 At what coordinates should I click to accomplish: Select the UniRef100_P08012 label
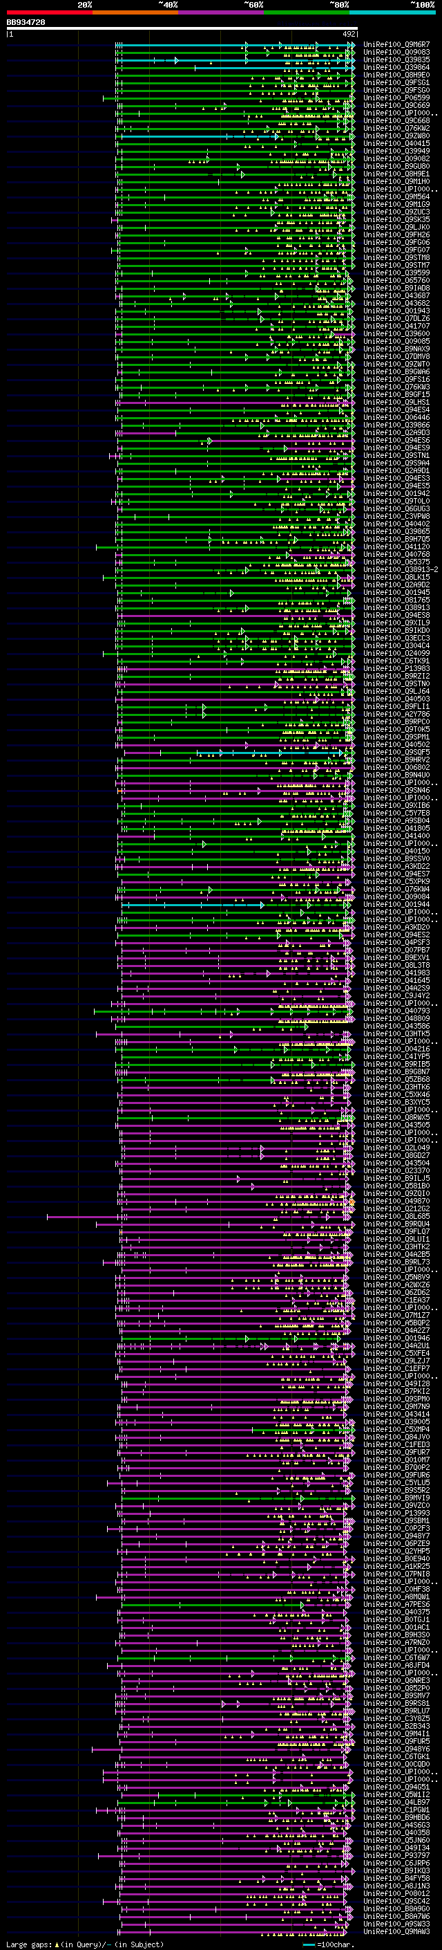[396, 1893]
